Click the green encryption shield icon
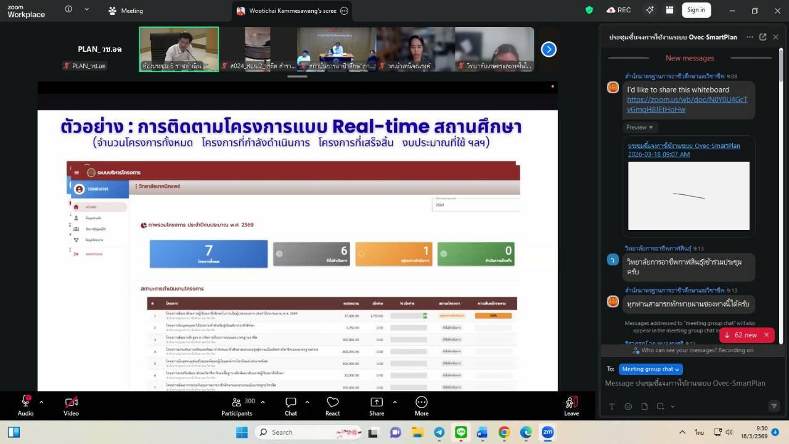 [x=589, y=10]
